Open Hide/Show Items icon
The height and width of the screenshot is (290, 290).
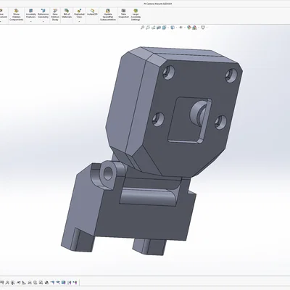tap(181, 28)
